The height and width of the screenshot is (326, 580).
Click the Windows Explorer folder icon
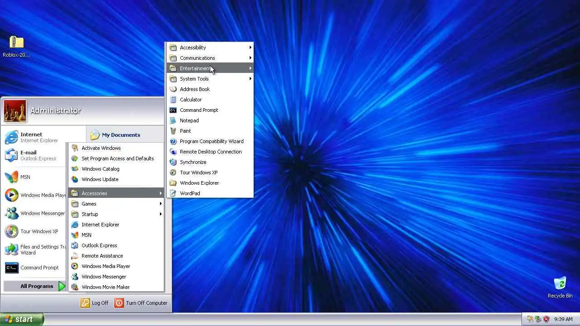click(x=173, y=183)
